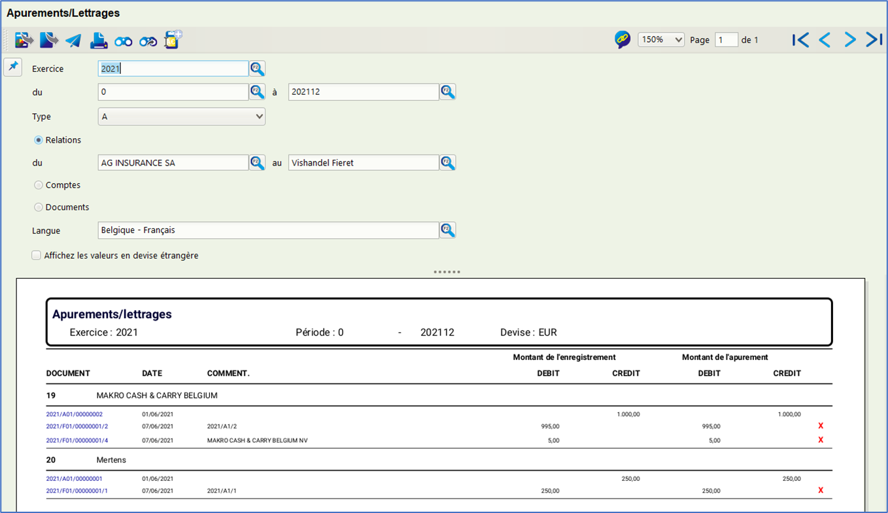Image resolution: width=888 pixels, height=513 pixels.
Task: Go to next page of report
Action: 850,40
